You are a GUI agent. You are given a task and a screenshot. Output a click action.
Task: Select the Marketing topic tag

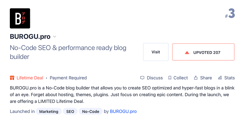tap(49, 111)
